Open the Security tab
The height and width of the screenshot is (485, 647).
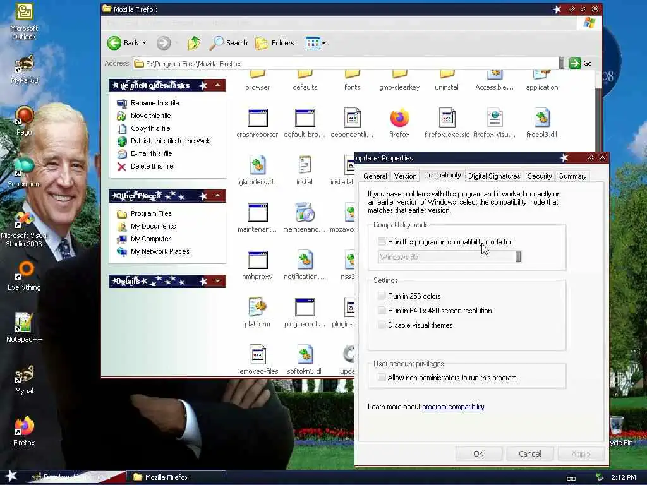pos(540,176)
